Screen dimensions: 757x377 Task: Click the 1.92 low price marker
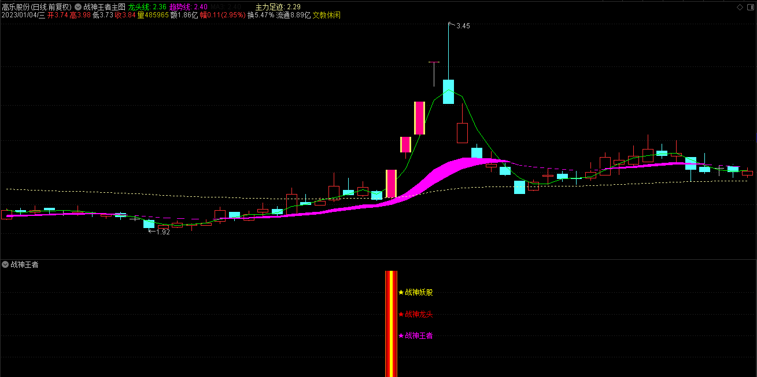coord(163,232)
